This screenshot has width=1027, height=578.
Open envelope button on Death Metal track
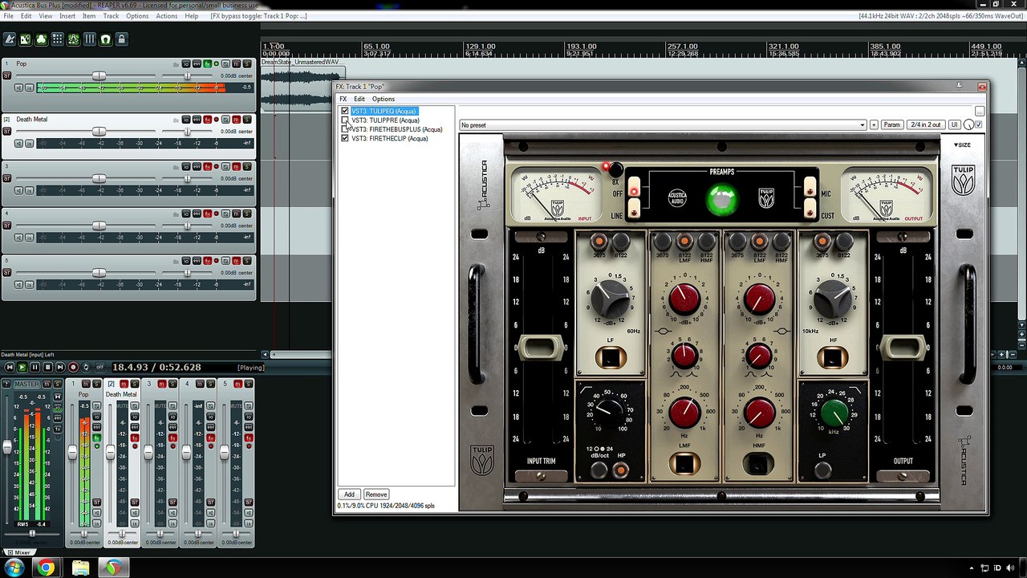(x=197, y=120)
